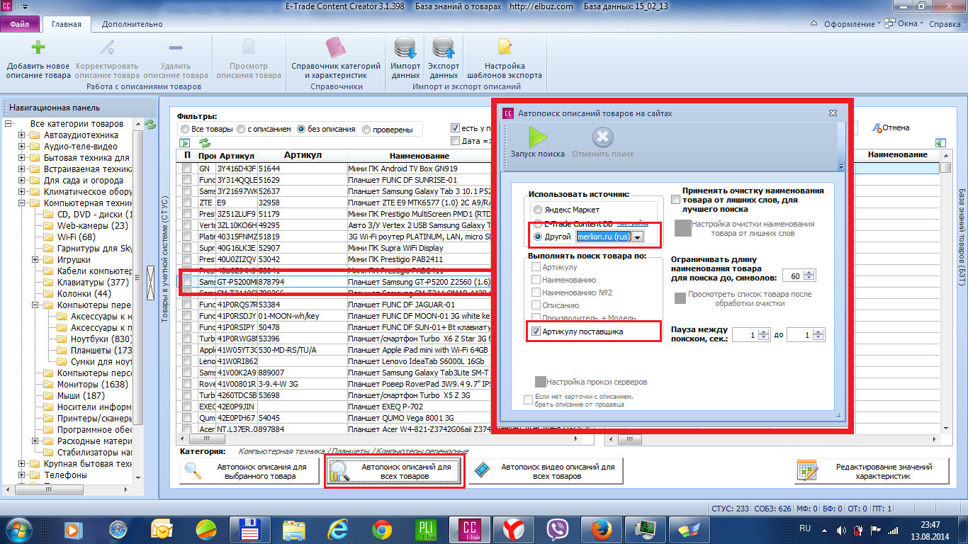The width and height of the screenshot is (968, 544).
Task: Select Яндекс Маркет as source
Action: click(539, 210)
